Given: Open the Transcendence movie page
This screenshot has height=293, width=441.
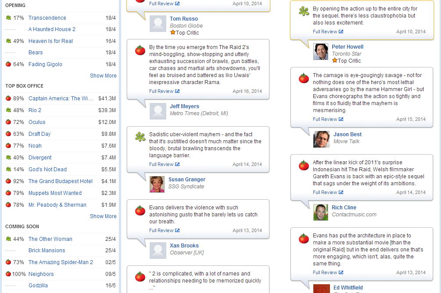Looking at the screenshot, I should coord(47,18).
